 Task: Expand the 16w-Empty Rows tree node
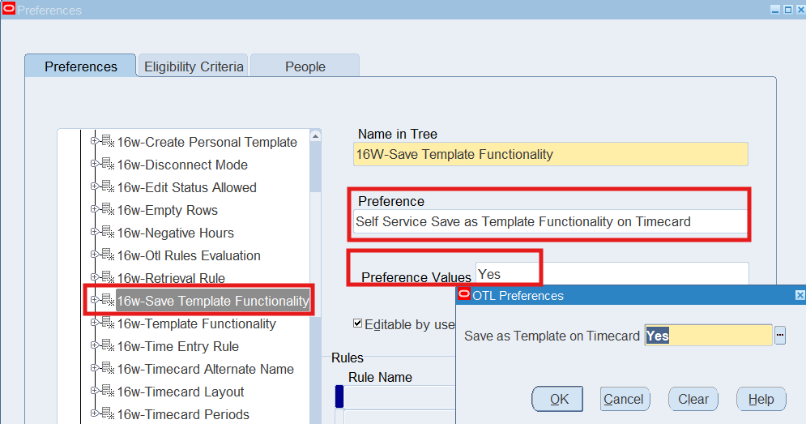pyautogui.click(x=94, y=210)
